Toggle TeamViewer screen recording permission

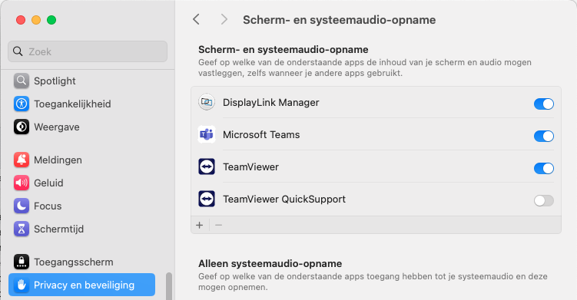click(543, 168)
